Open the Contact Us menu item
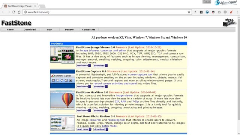Screen dimensions: 240x135 coord(88,30)
